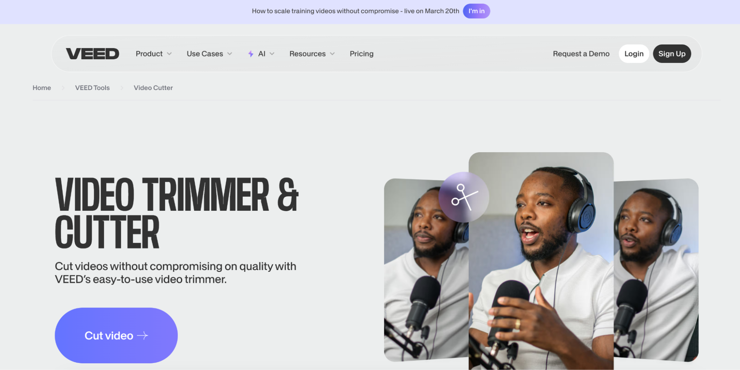Open the Request a Demo link
Viewport: 740px width, 370px height.
pos(581,54)
